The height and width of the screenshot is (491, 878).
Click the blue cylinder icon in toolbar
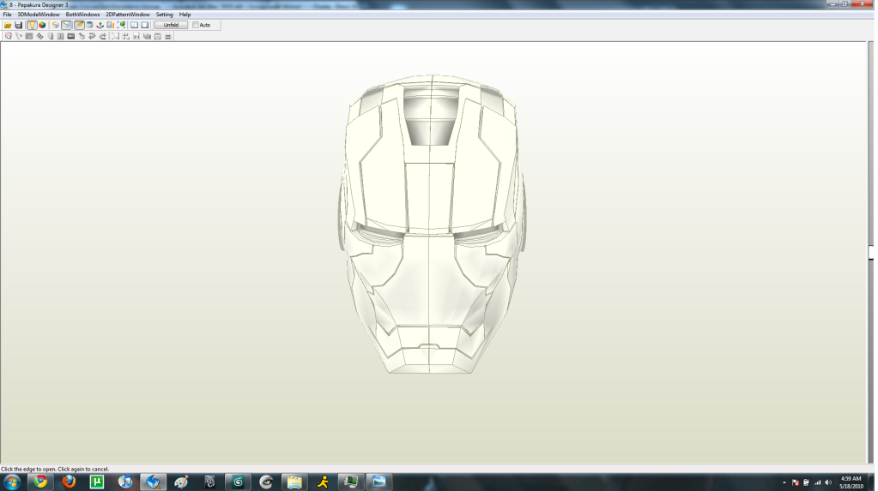[x=89, y=25]
